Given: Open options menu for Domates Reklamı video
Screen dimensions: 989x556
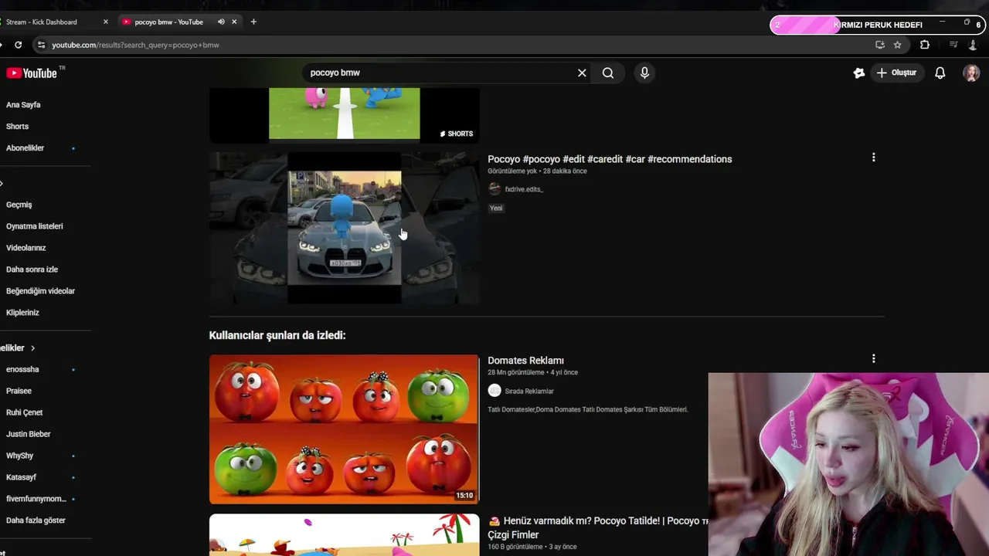Looking at the screenshot, I should pyautogui.click(x=873, y=359).
